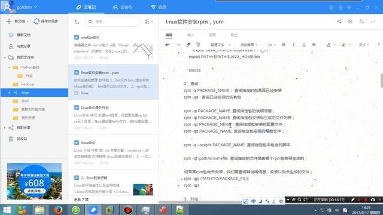Expand the linux folder arrow
The image size is (383, 215).
[x=10, y=93]
